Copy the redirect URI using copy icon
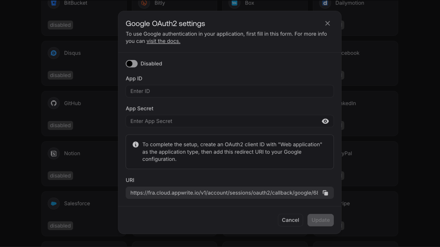440x247 pixels. [325, 193]
